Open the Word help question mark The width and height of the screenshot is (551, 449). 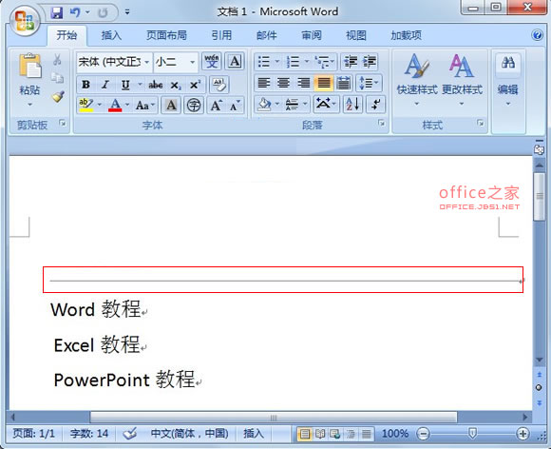coord(538,35)
